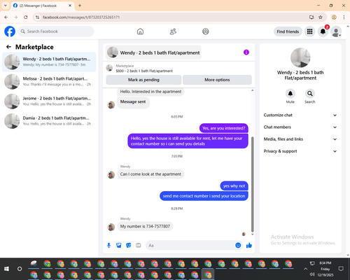Click the chat header Wendy listing title
This screenshot has width=350, height=280.
coord(160,52)
